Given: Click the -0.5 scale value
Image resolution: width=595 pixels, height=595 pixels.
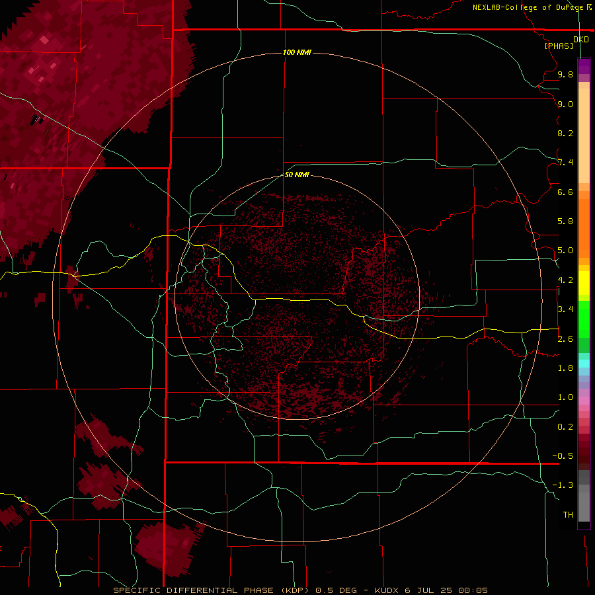Looking at the screenshot, I should point(563,456).
